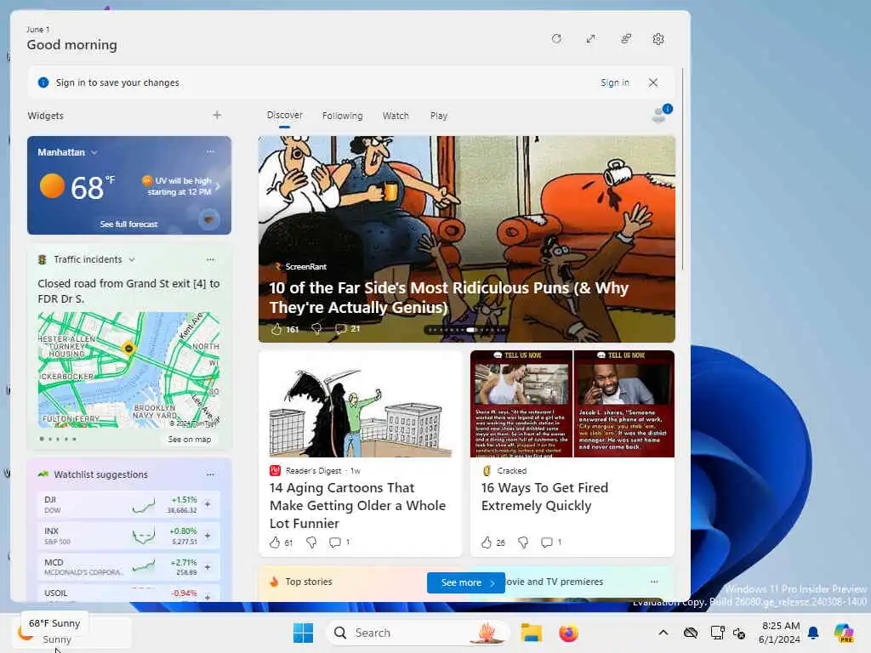
Task: Expand Manhattan location dropdown
Action: tap(94, 153)
